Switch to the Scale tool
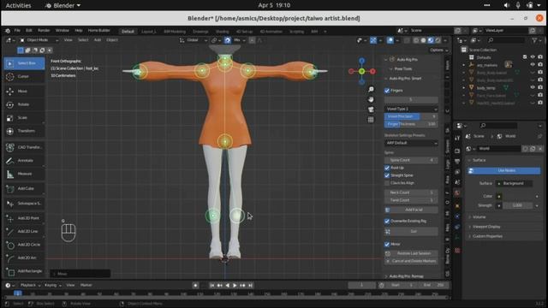The image size is (548, 308). [24, 118]
